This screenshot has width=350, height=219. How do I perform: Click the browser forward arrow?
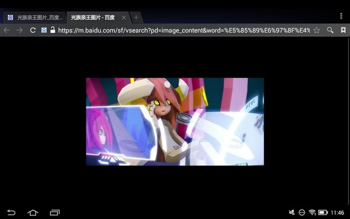[20, 30]
